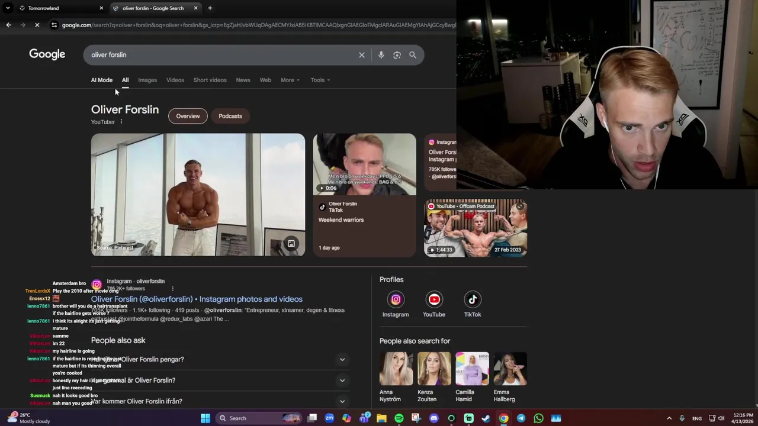Screen dimensions: 758x426
Task: Select the All results tab
Action: click(x=125, y=80)
